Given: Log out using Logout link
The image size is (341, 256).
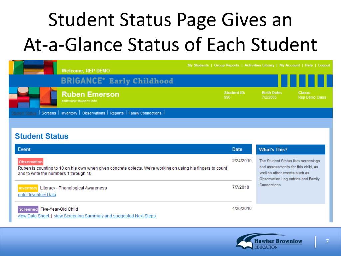Looking at the screenshot, I should click(324, 65).
